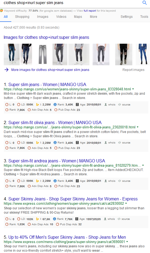The image size is (150, 253).
Task: Click into the search query input field
Action: point(71,3)
